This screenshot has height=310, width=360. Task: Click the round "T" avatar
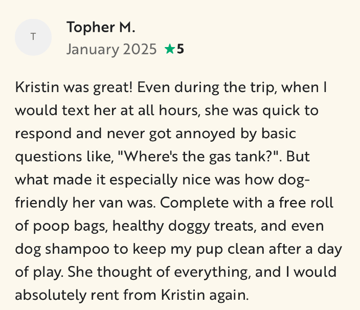pos(33,37)
